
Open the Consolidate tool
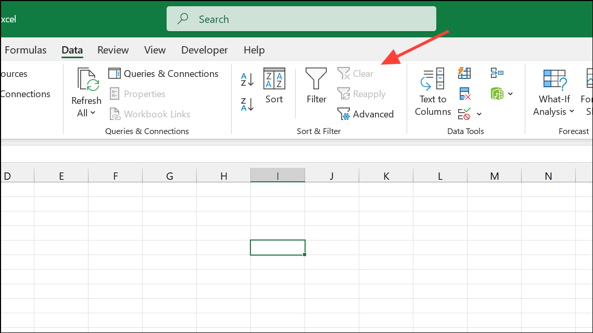[497, 73]
